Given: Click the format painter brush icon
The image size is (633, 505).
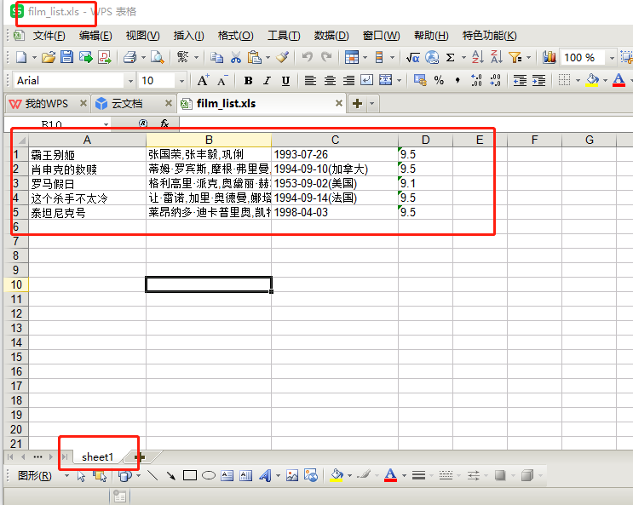Looking at the screenshot, I should tap(283, 57).
